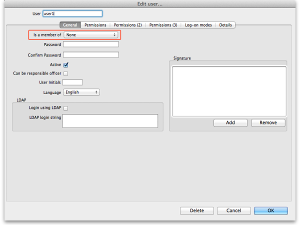Open the Details tab
Viewport: 300px width, 225px height.
[x=225, y=25]
